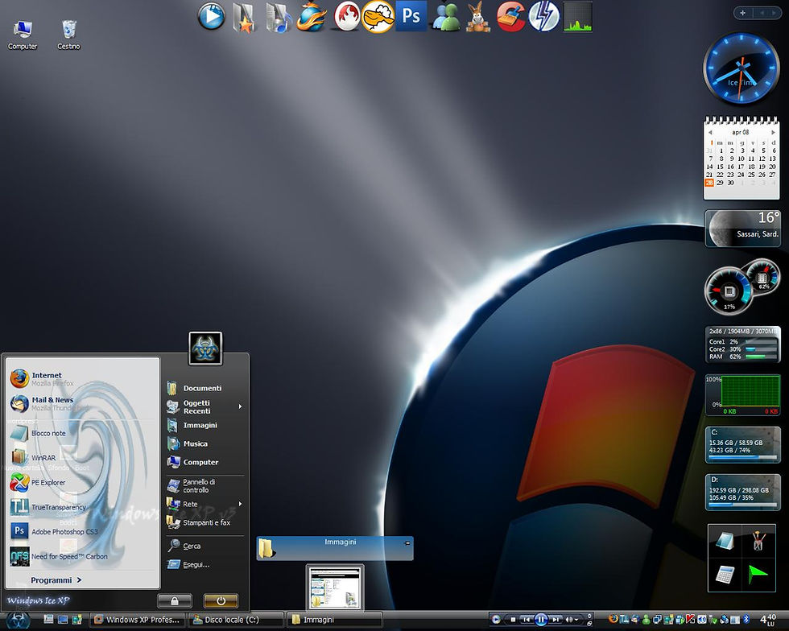Open CCleaner from the top dock
The width and height of the screenshot is (789, 631).
pyautogui.click(x=511, y=16)
